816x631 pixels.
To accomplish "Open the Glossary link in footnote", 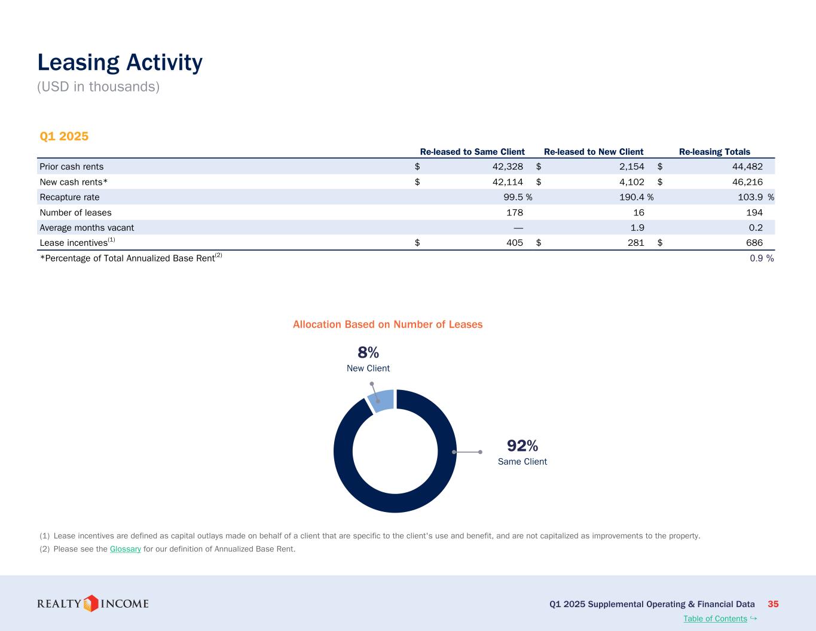I will click(x=126, y=549).
